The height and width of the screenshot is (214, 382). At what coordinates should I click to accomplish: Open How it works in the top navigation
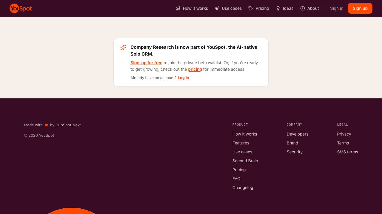pyautogui.click(x=192, y=8)
